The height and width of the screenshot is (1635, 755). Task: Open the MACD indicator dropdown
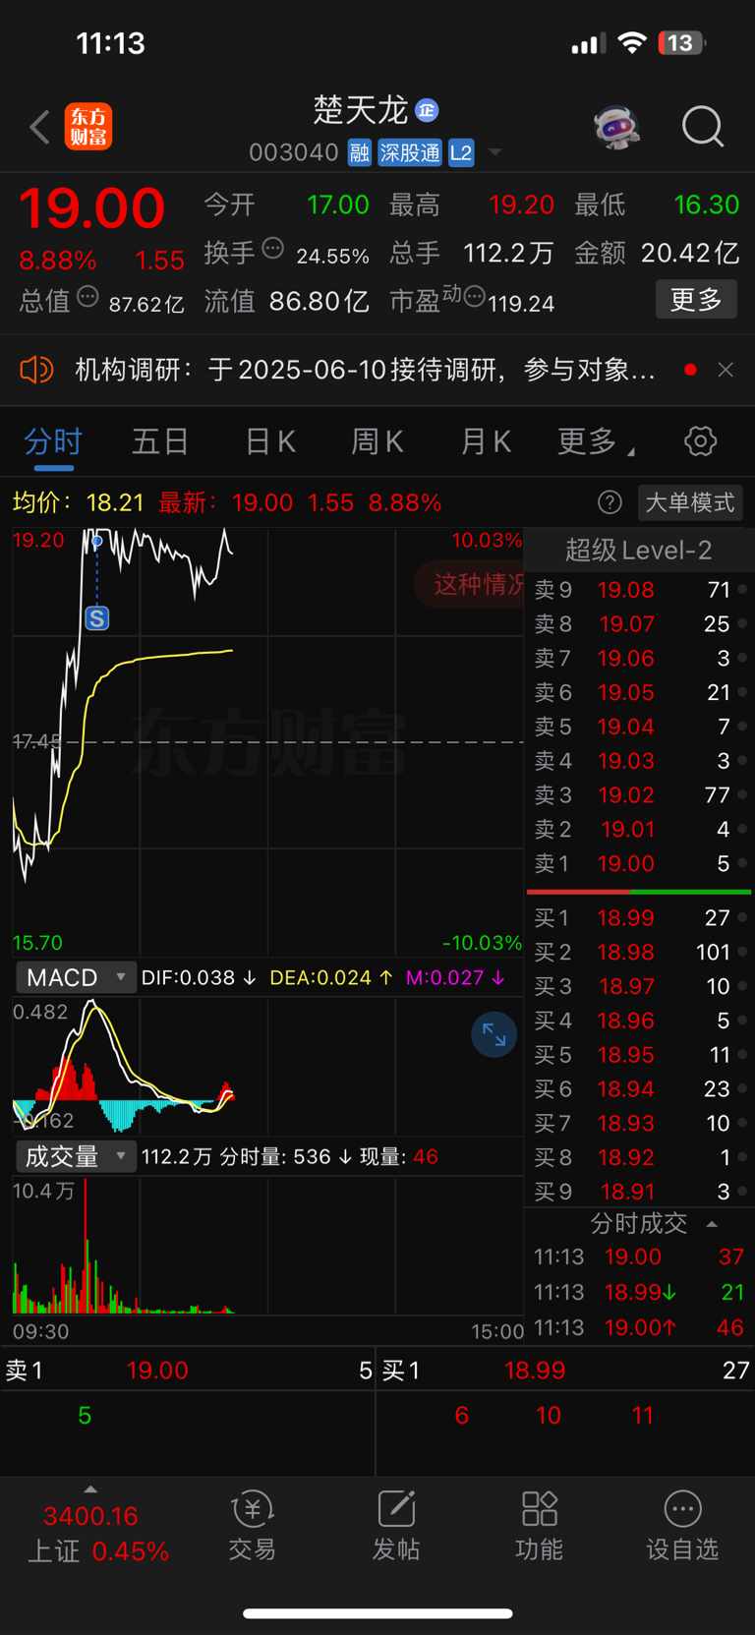tap(76, 977)
